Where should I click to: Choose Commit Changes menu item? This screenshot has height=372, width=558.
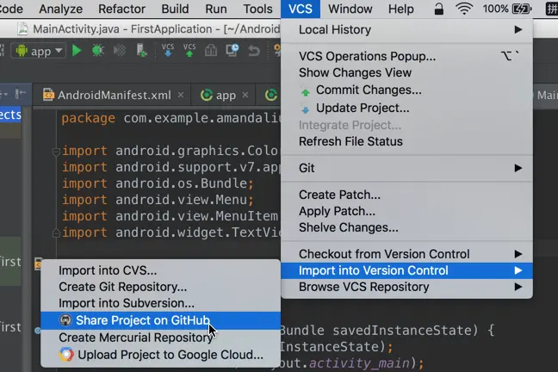click(406, 90)
